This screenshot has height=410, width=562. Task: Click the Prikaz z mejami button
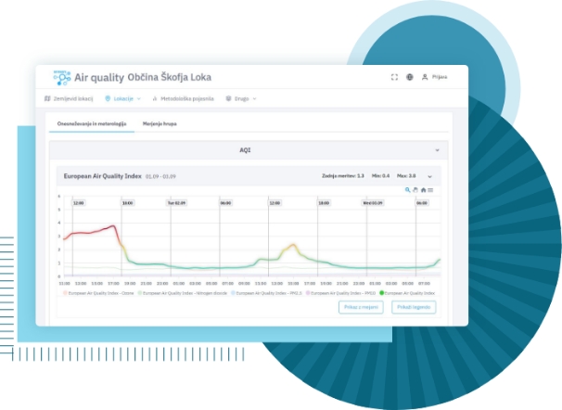tap(362, 307)
